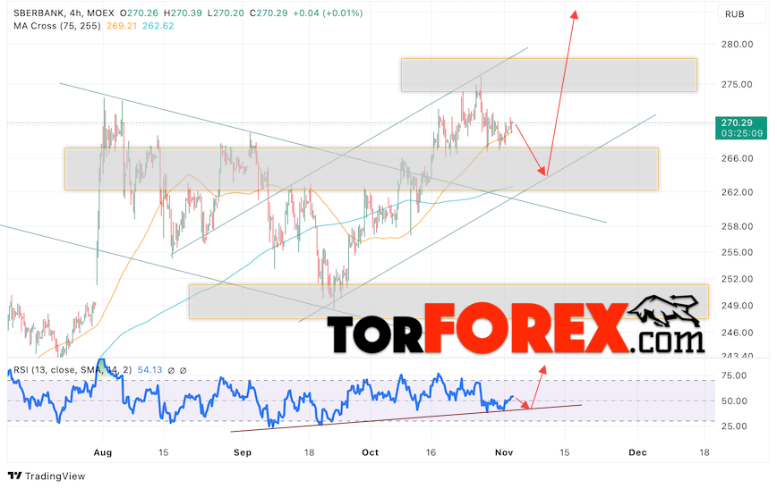This screenshot has height=489, width=777.
Task: Click the change value +0.04 (+0.01%)
Action: point(328,13)
